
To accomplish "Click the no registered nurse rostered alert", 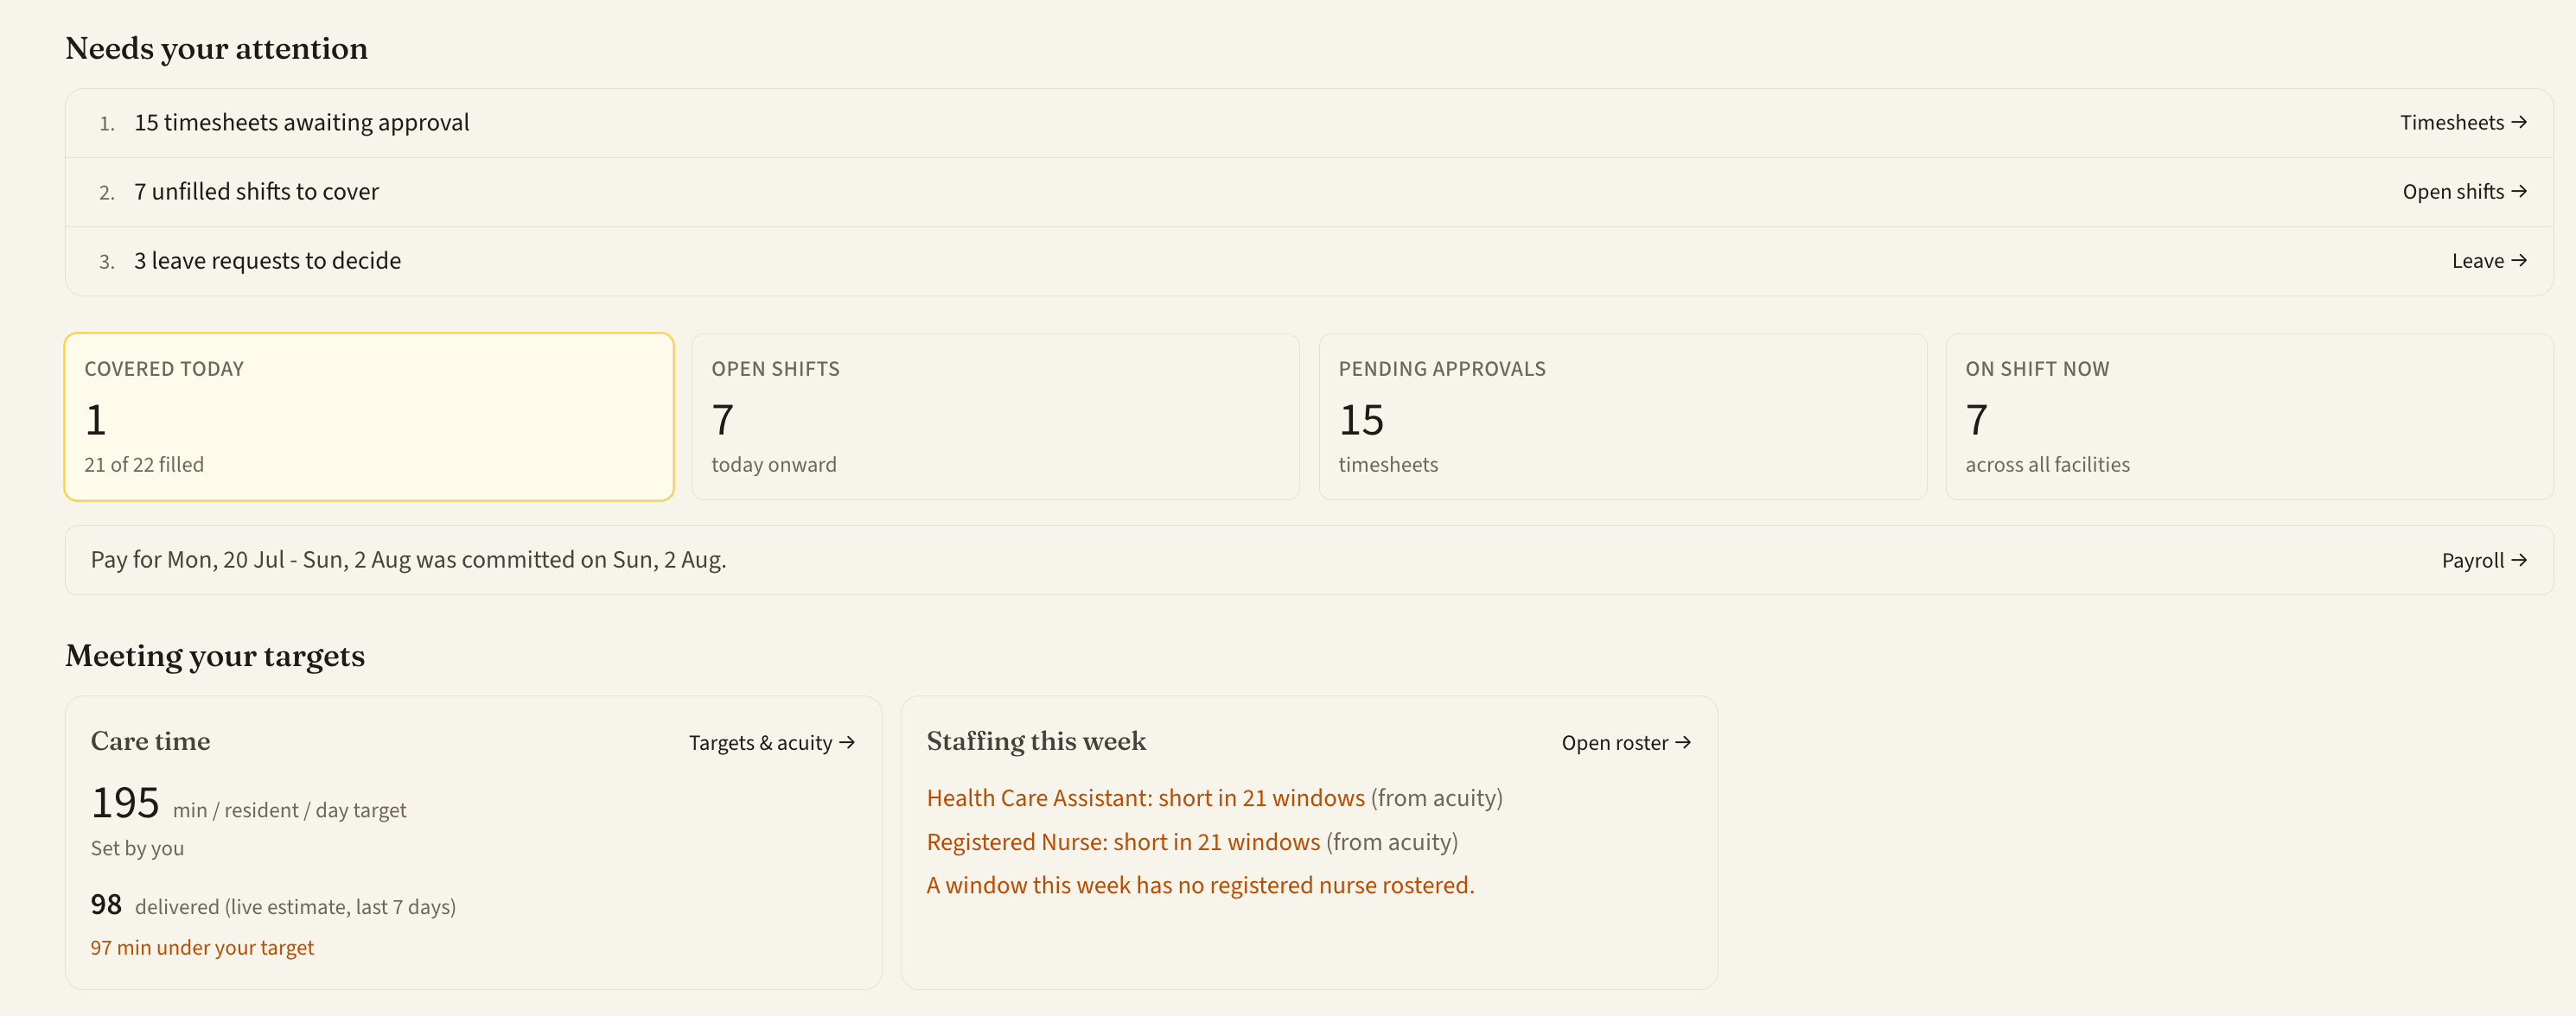I will (x=1200, y=886).
